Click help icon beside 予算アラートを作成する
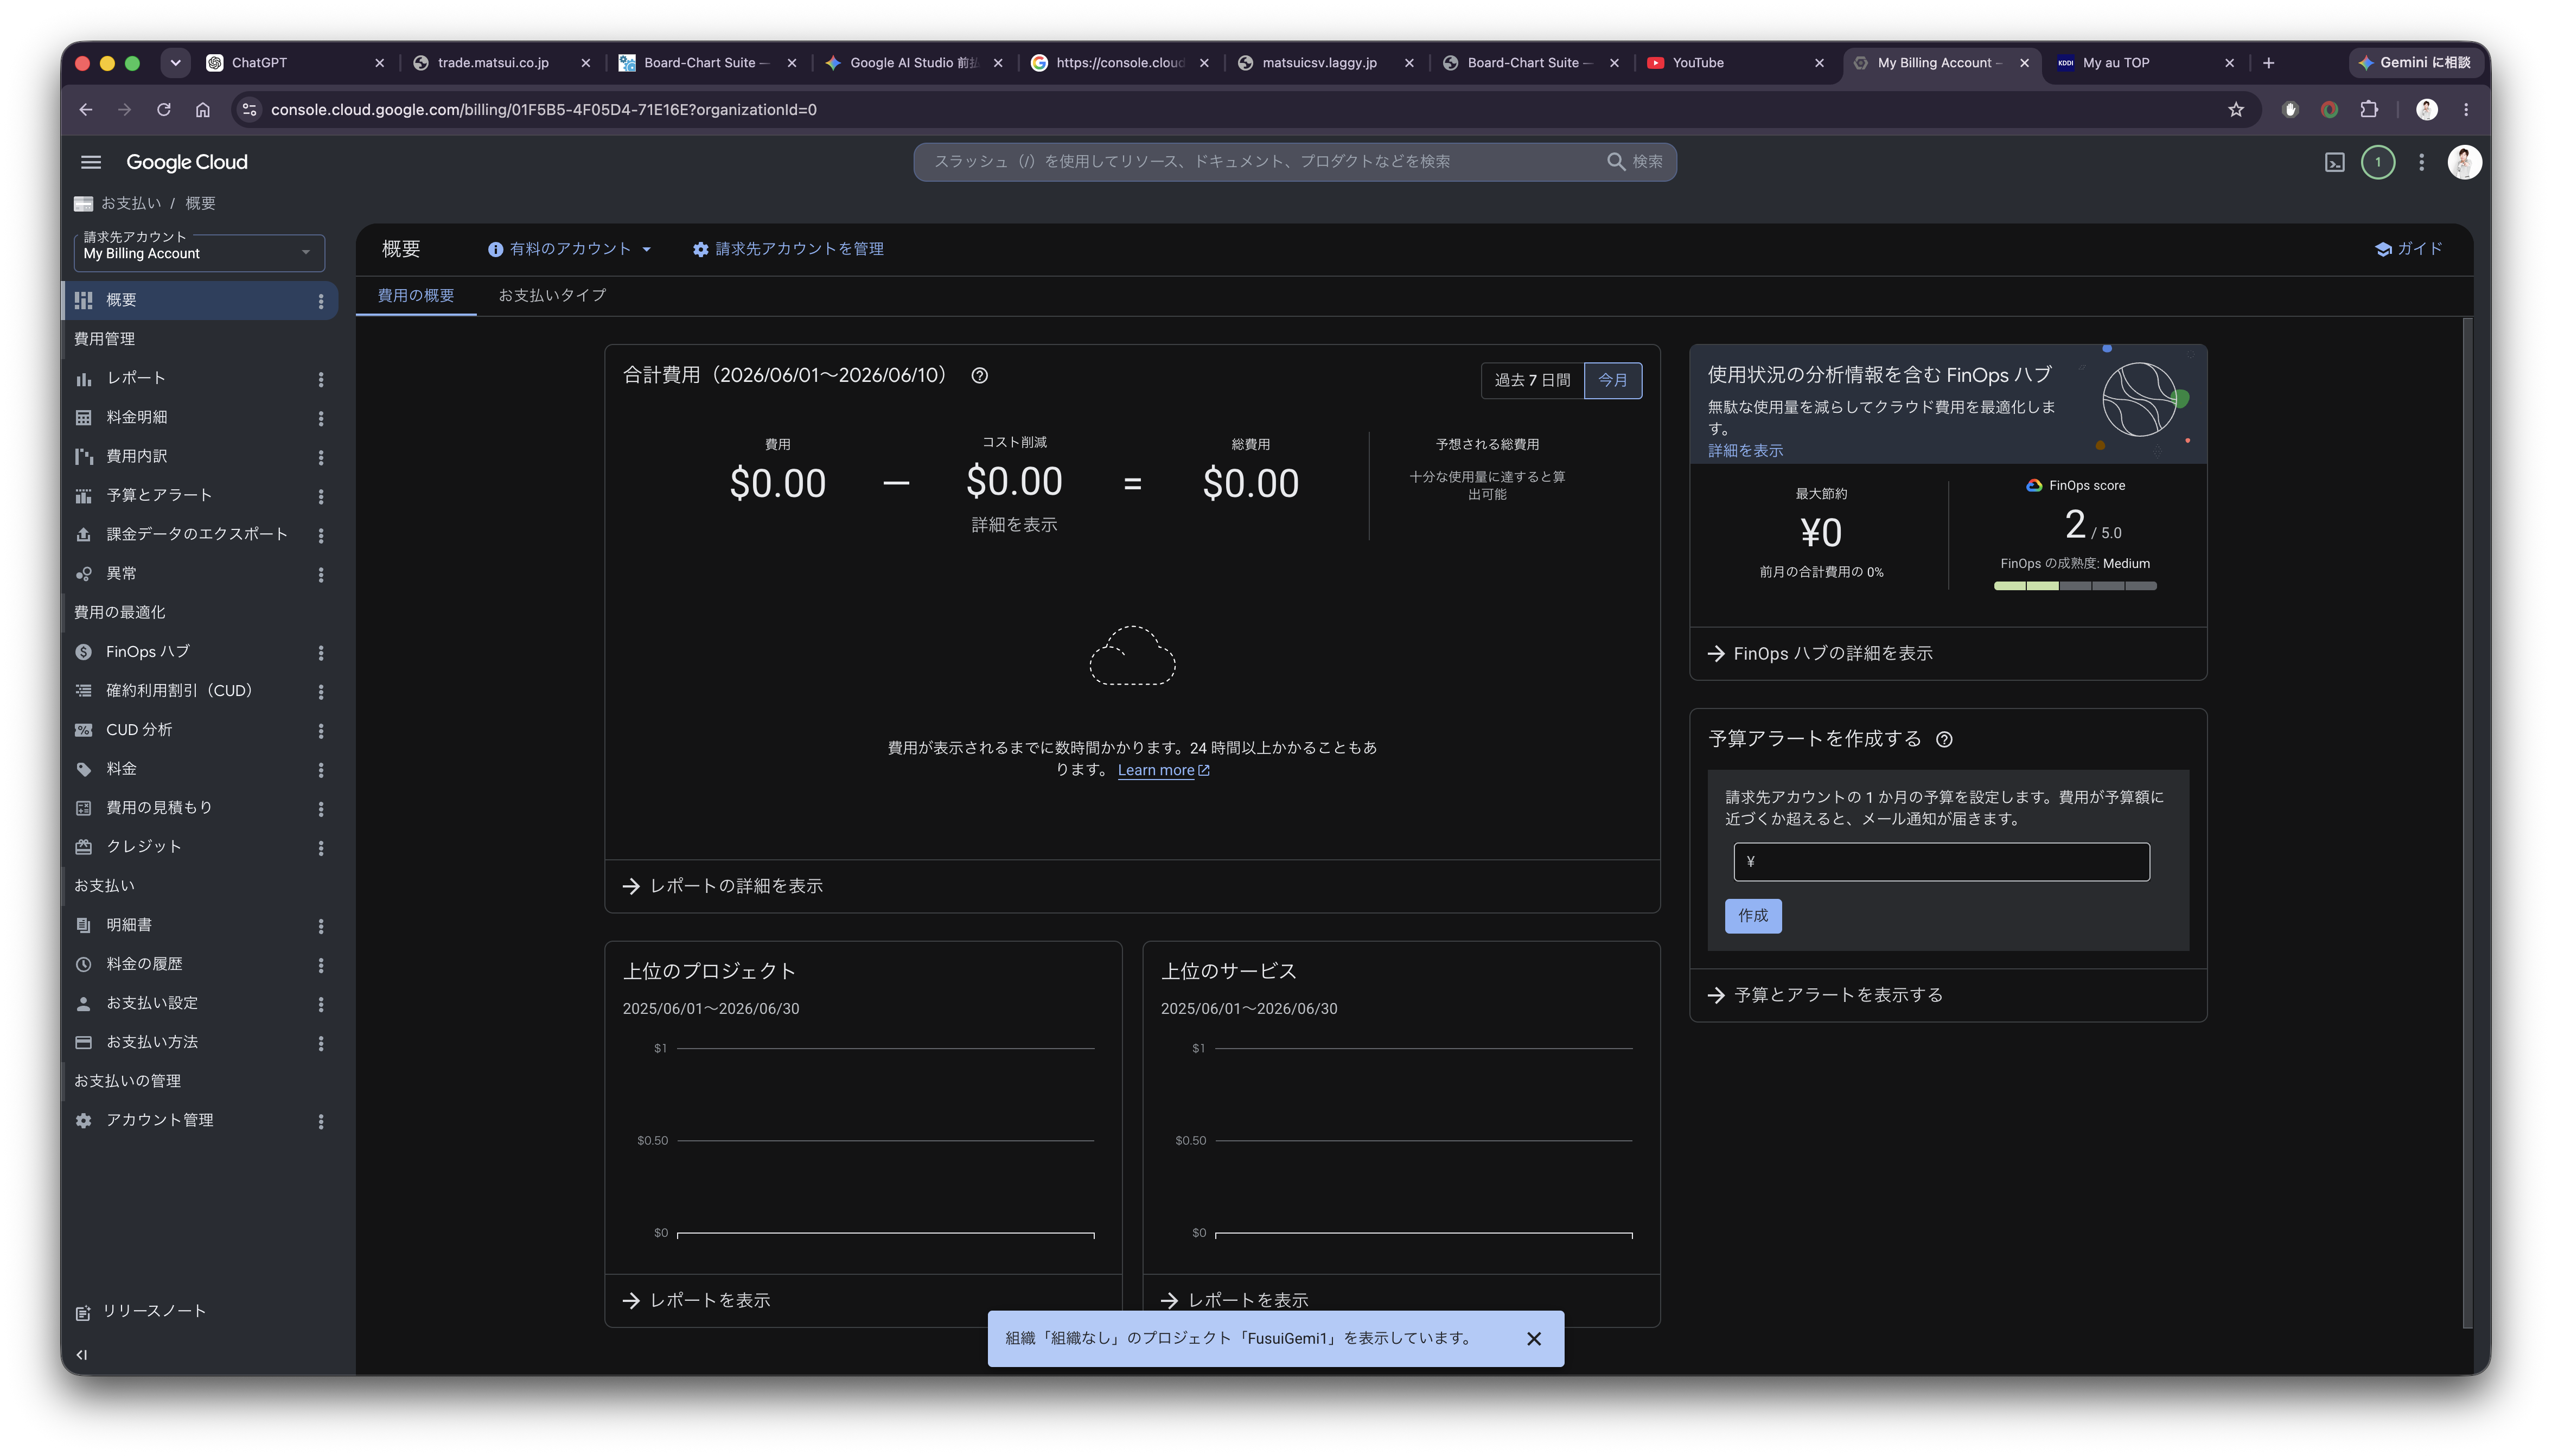Viewport: 2552px width, 1456px height. coord(1943,740)
